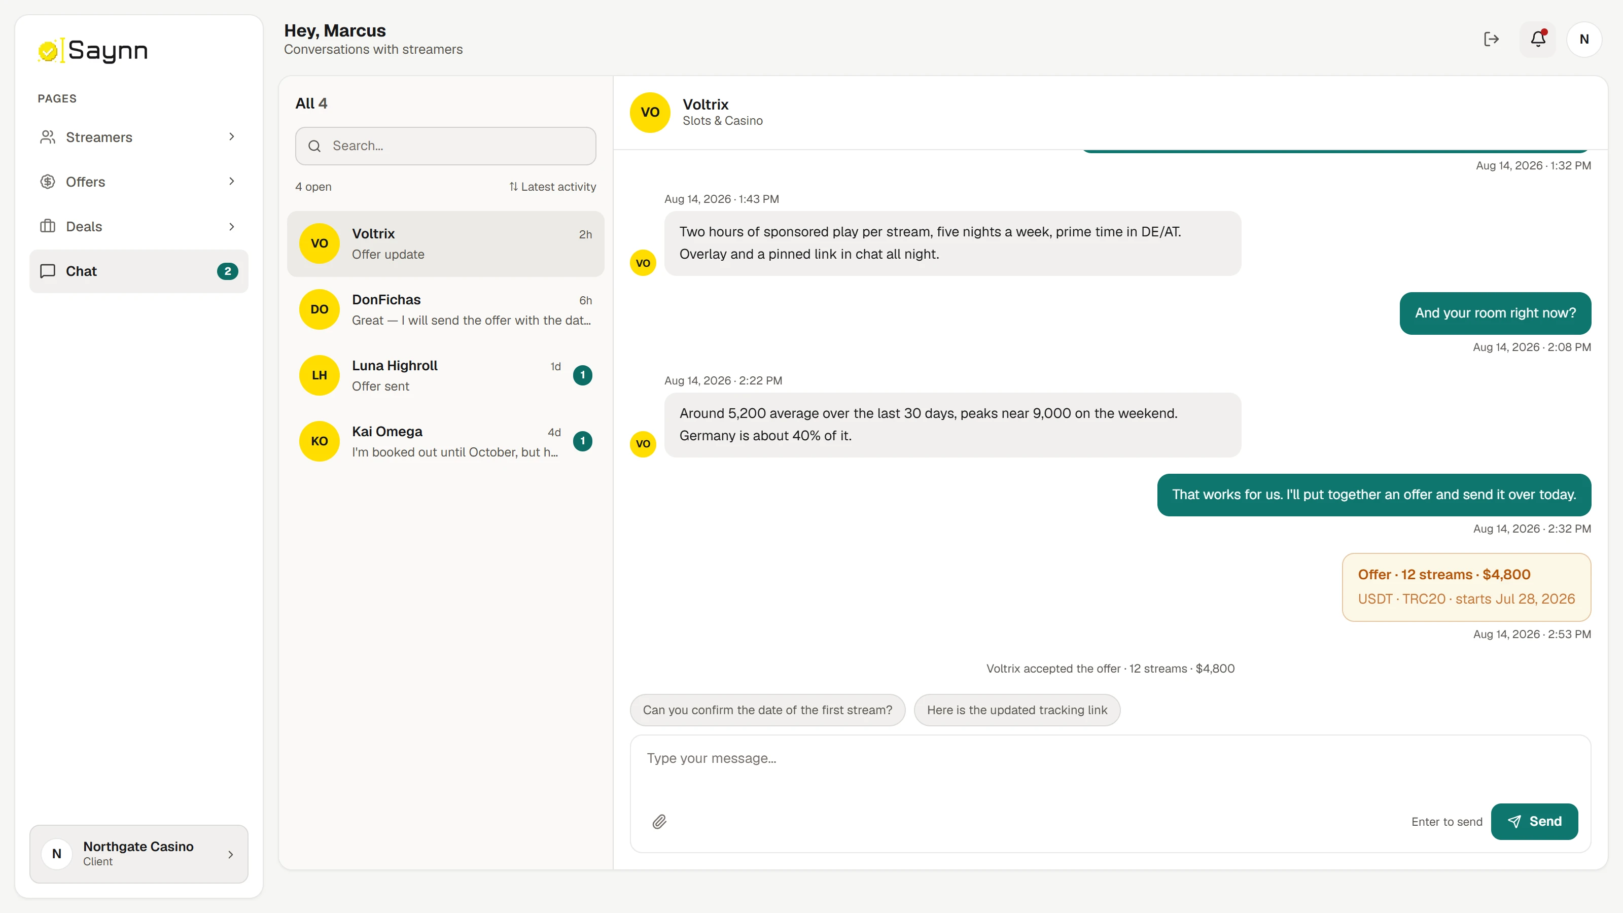Screen dimensions: 1623x913
Task: Click VO avatar beside 2:22 PM message
Action: [x=643, y=444]
